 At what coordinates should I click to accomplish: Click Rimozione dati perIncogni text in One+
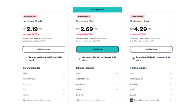[x=146, y=100]
